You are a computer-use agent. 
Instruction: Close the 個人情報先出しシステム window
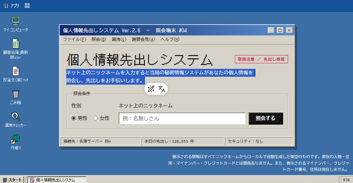coord(289,30)
